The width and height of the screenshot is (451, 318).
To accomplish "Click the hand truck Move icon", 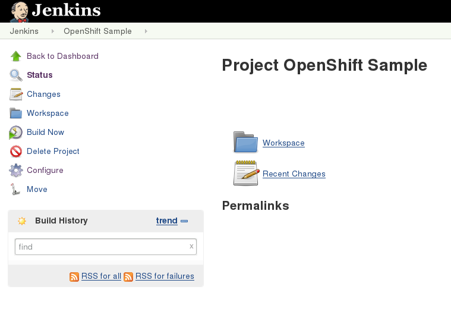I will [15, 190].
